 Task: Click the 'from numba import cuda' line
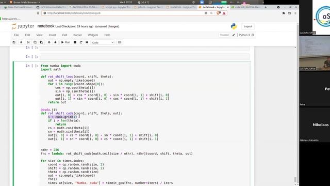(x=61, y=66)
